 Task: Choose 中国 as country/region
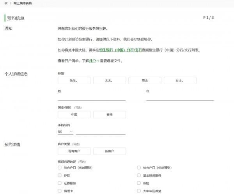pos(74,114)
